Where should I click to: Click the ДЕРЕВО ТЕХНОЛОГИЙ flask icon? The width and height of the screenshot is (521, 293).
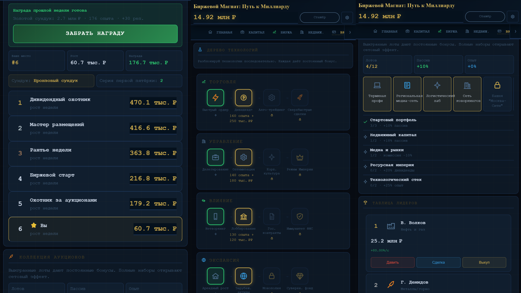click(200, 50)
